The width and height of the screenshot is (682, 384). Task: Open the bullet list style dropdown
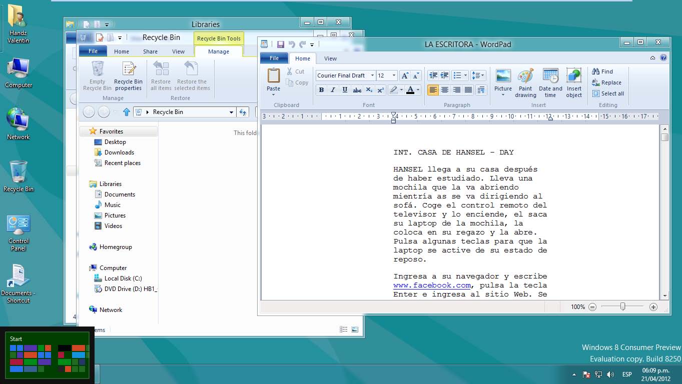(466, 75)
